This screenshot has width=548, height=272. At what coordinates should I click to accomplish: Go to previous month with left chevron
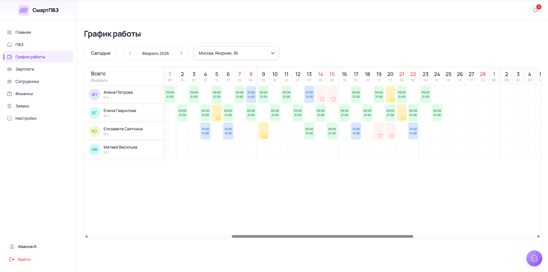click(130, 53)
